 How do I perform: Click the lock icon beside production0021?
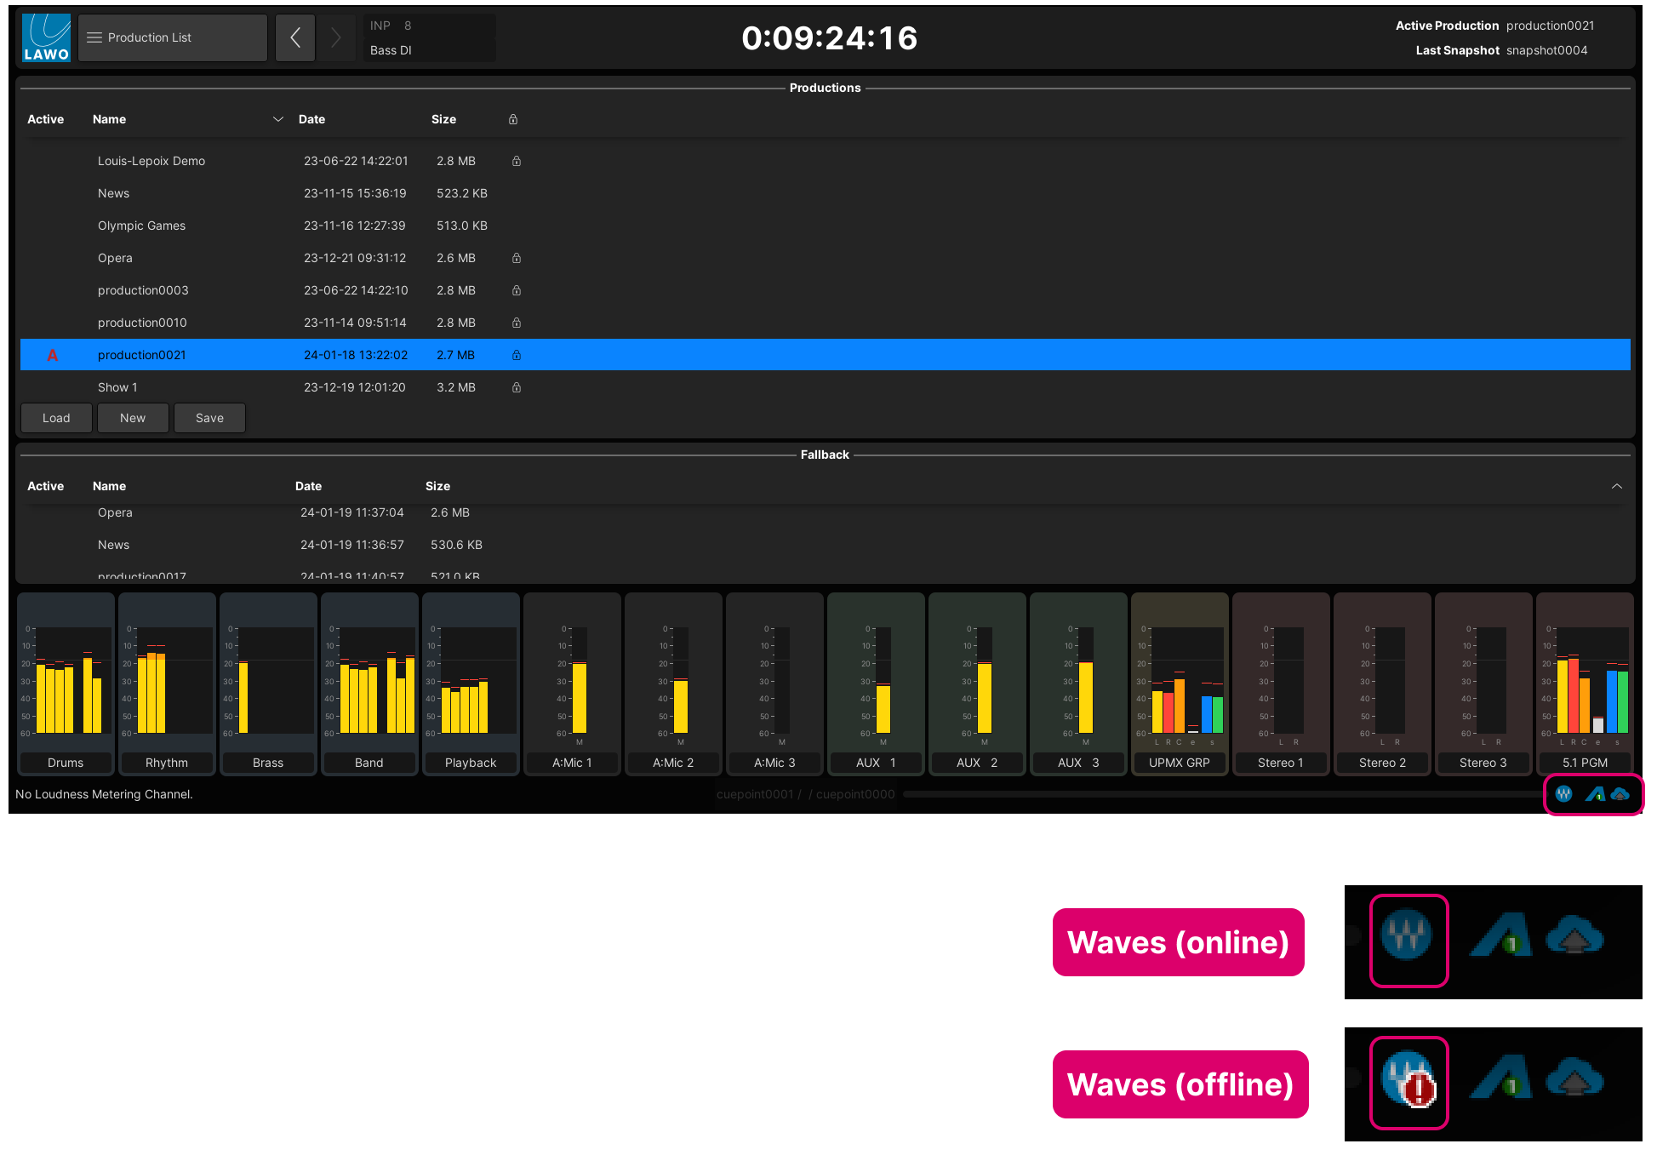click(x=517, y=355)
